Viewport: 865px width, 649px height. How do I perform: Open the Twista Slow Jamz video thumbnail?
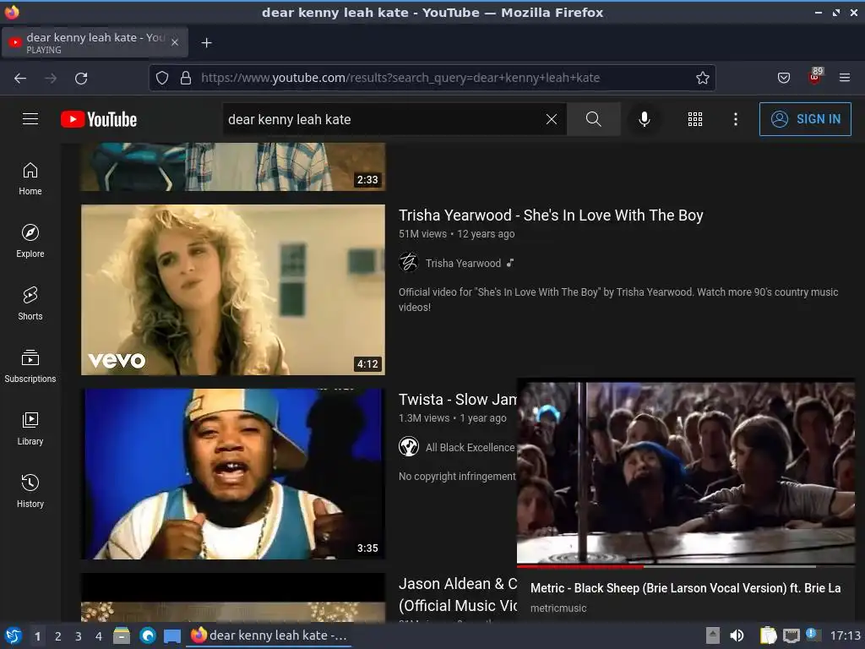(233, 474)
